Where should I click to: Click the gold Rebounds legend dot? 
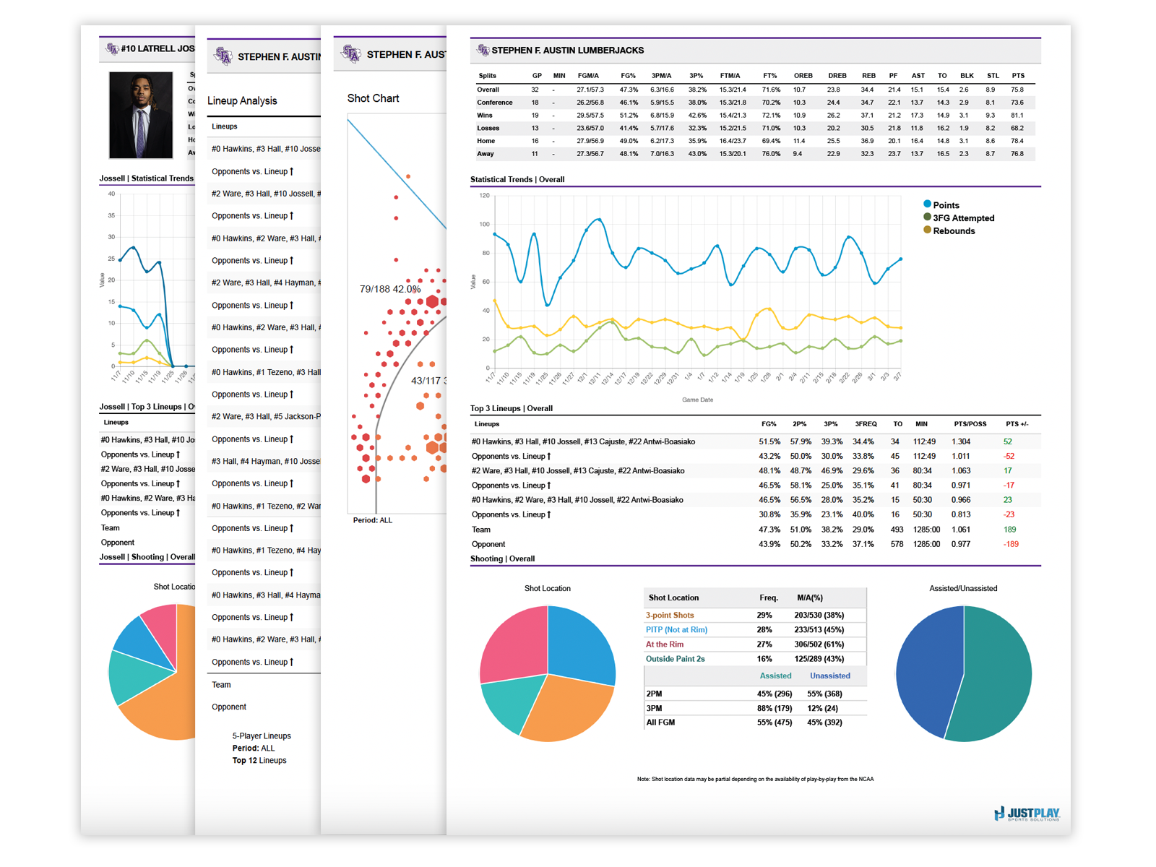click(x=927, y=230)
